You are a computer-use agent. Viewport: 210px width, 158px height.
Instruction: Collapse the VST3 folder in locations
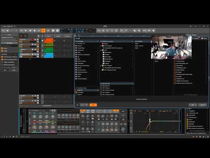click(101, 50)
